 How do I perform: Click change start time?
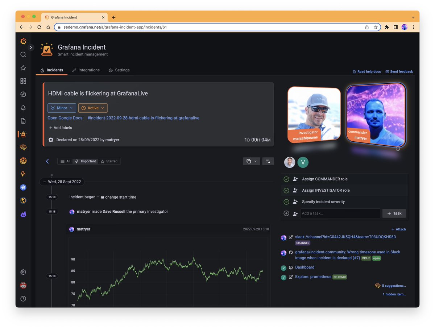(118, 197)
